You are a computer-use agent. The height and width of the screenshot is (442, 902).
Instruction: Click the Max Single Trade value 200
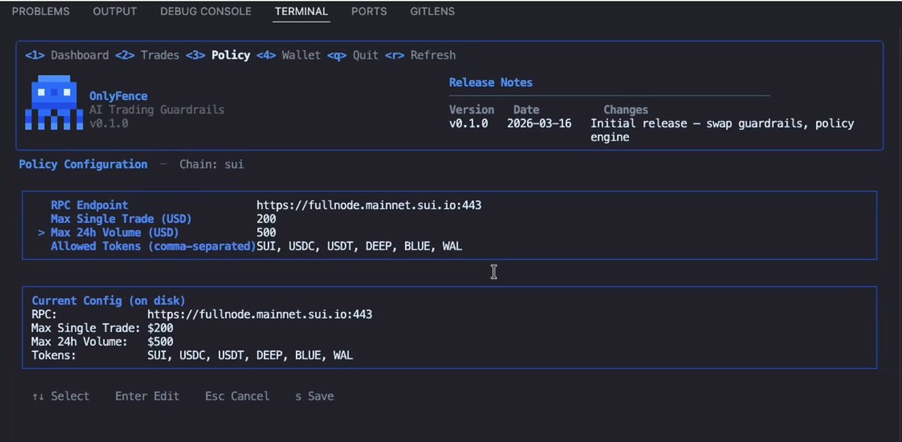pos(266,219)
